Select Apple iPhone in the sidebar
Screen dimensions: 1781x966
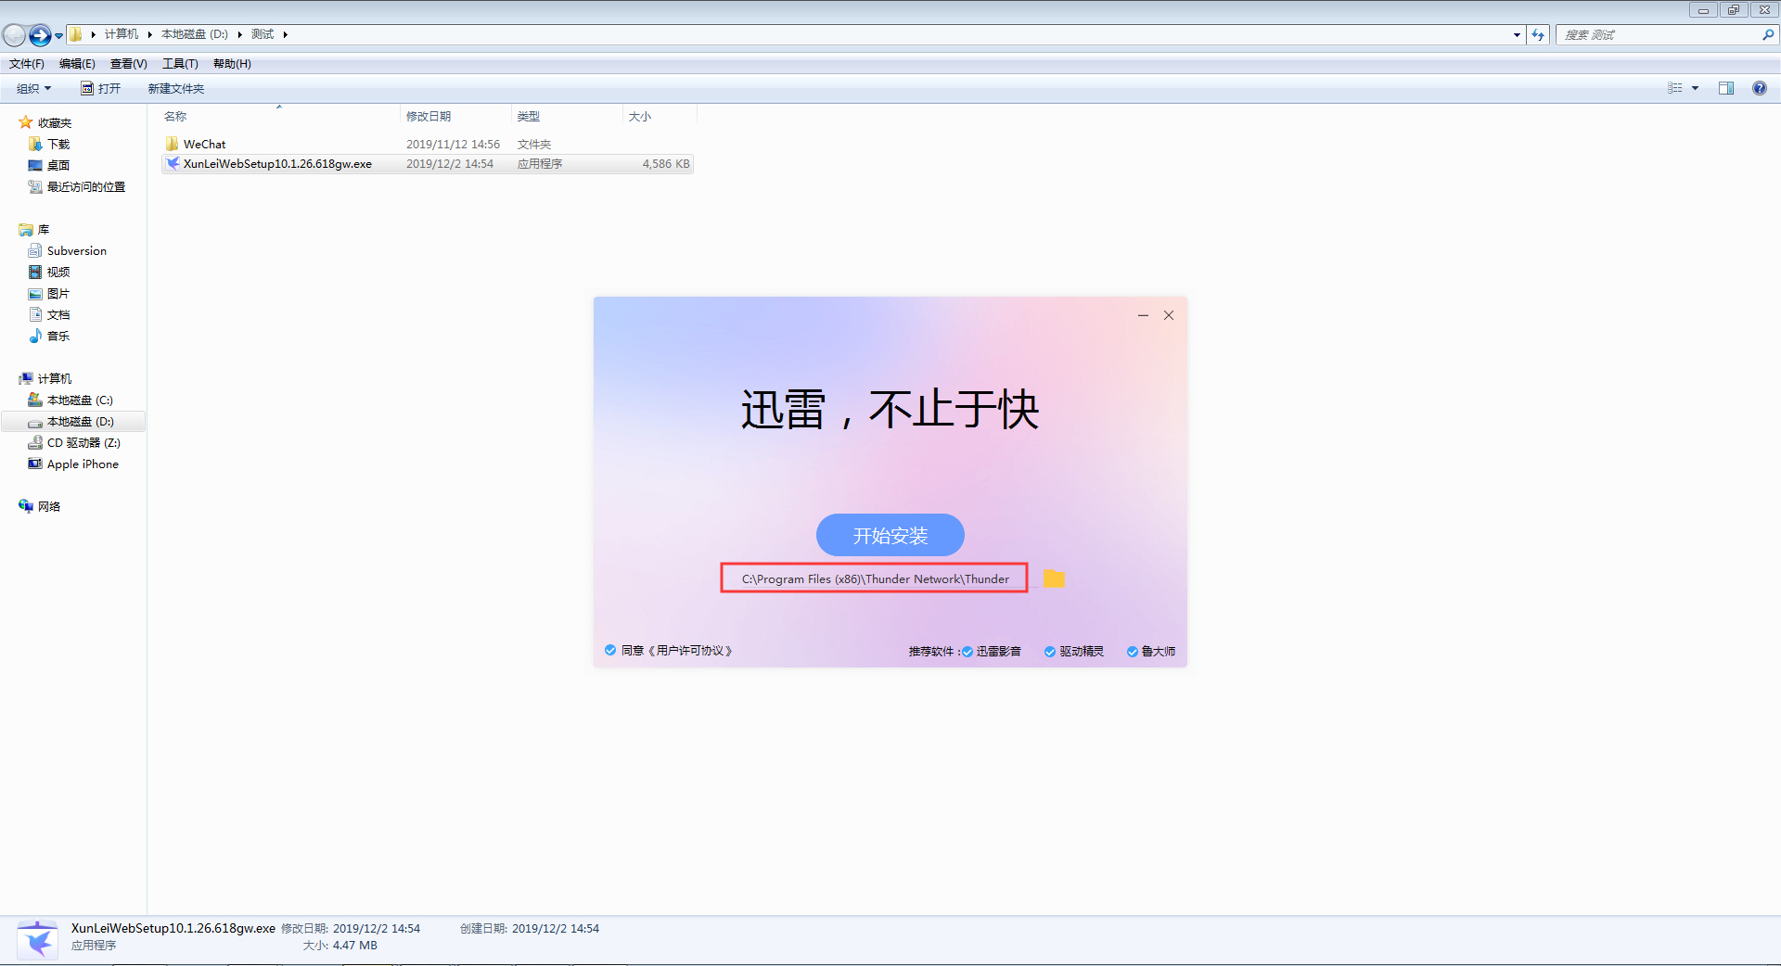[x=81, y=464]
